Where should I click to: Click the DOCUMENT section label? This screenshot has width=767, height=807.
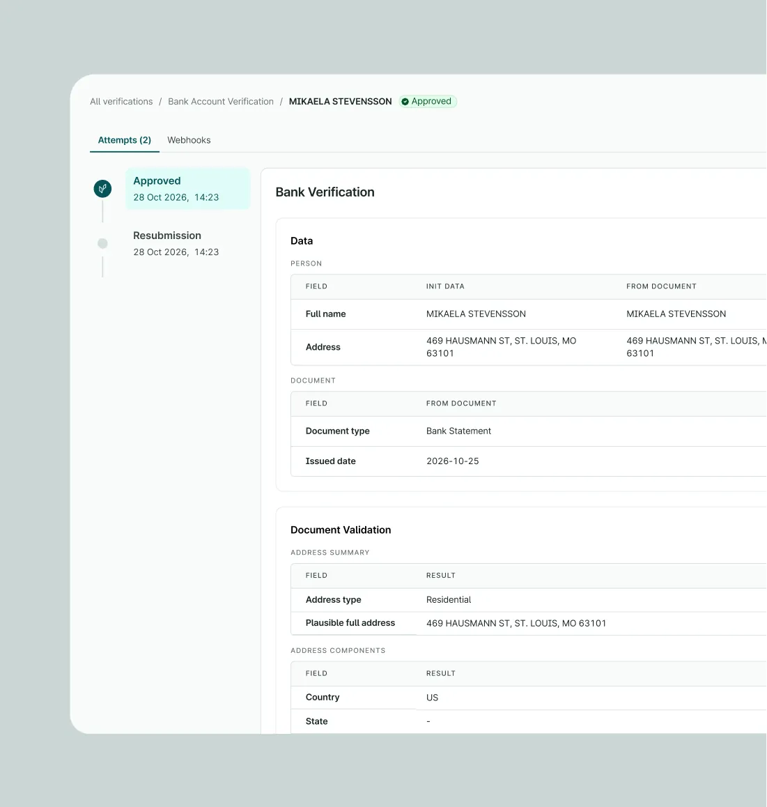[x=313, y=381]
